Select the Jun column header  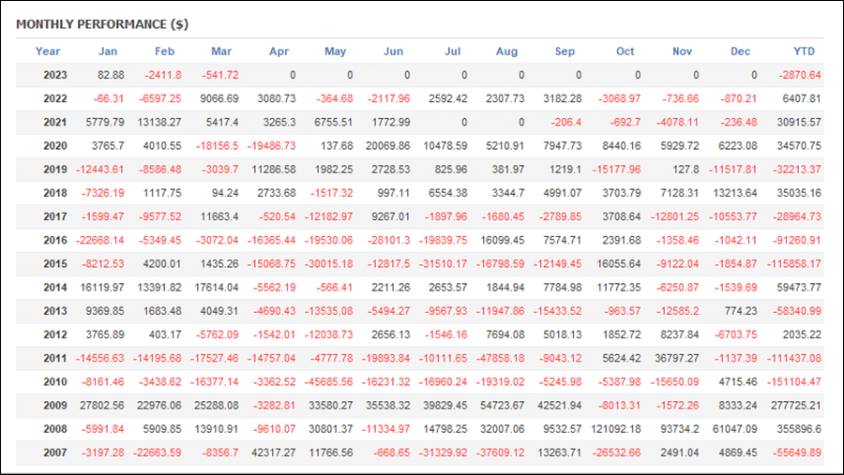coord(394,52)
